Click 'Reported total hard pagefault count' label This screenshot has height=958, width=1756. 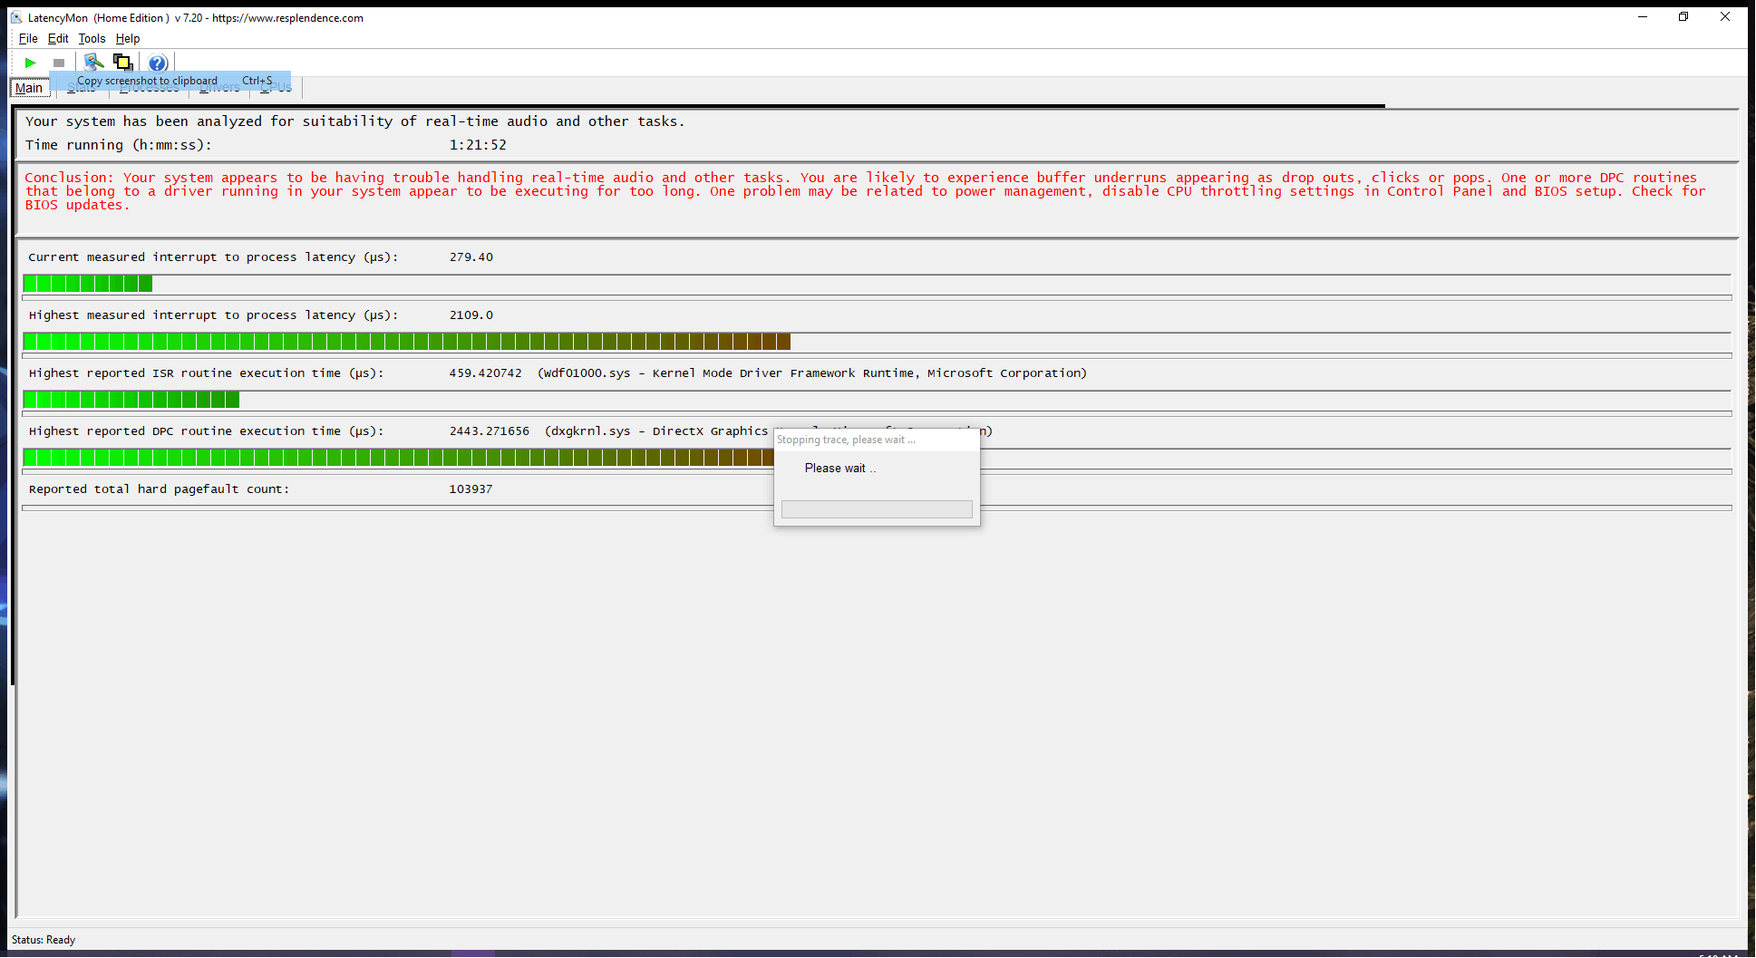pos(159,489)
